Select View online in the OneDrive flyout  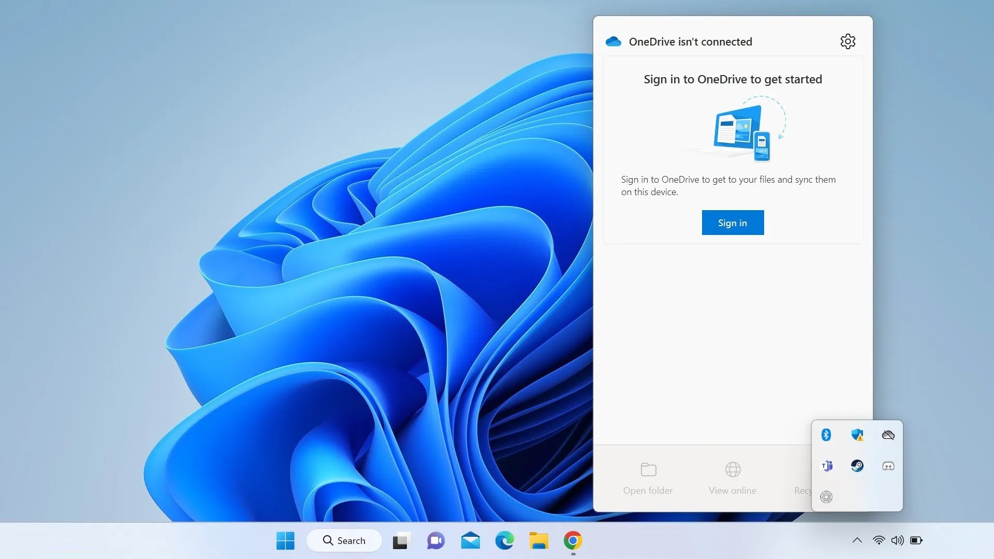click(x=732, y=477)
